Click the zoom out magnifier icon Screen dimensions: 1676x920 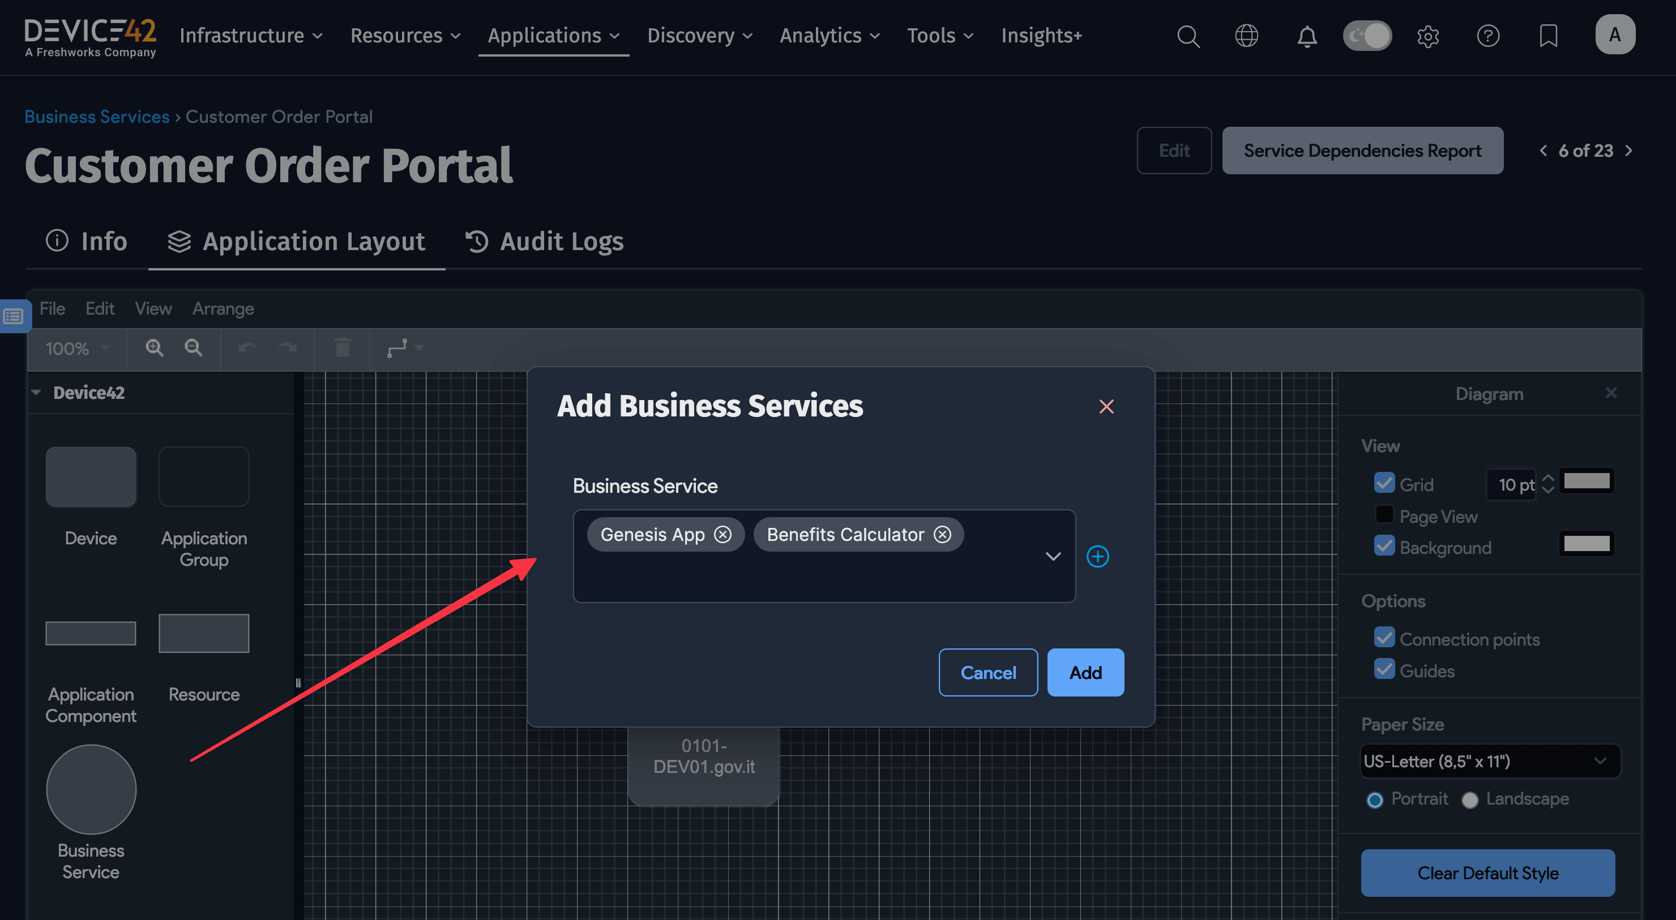tap(193, 349)
